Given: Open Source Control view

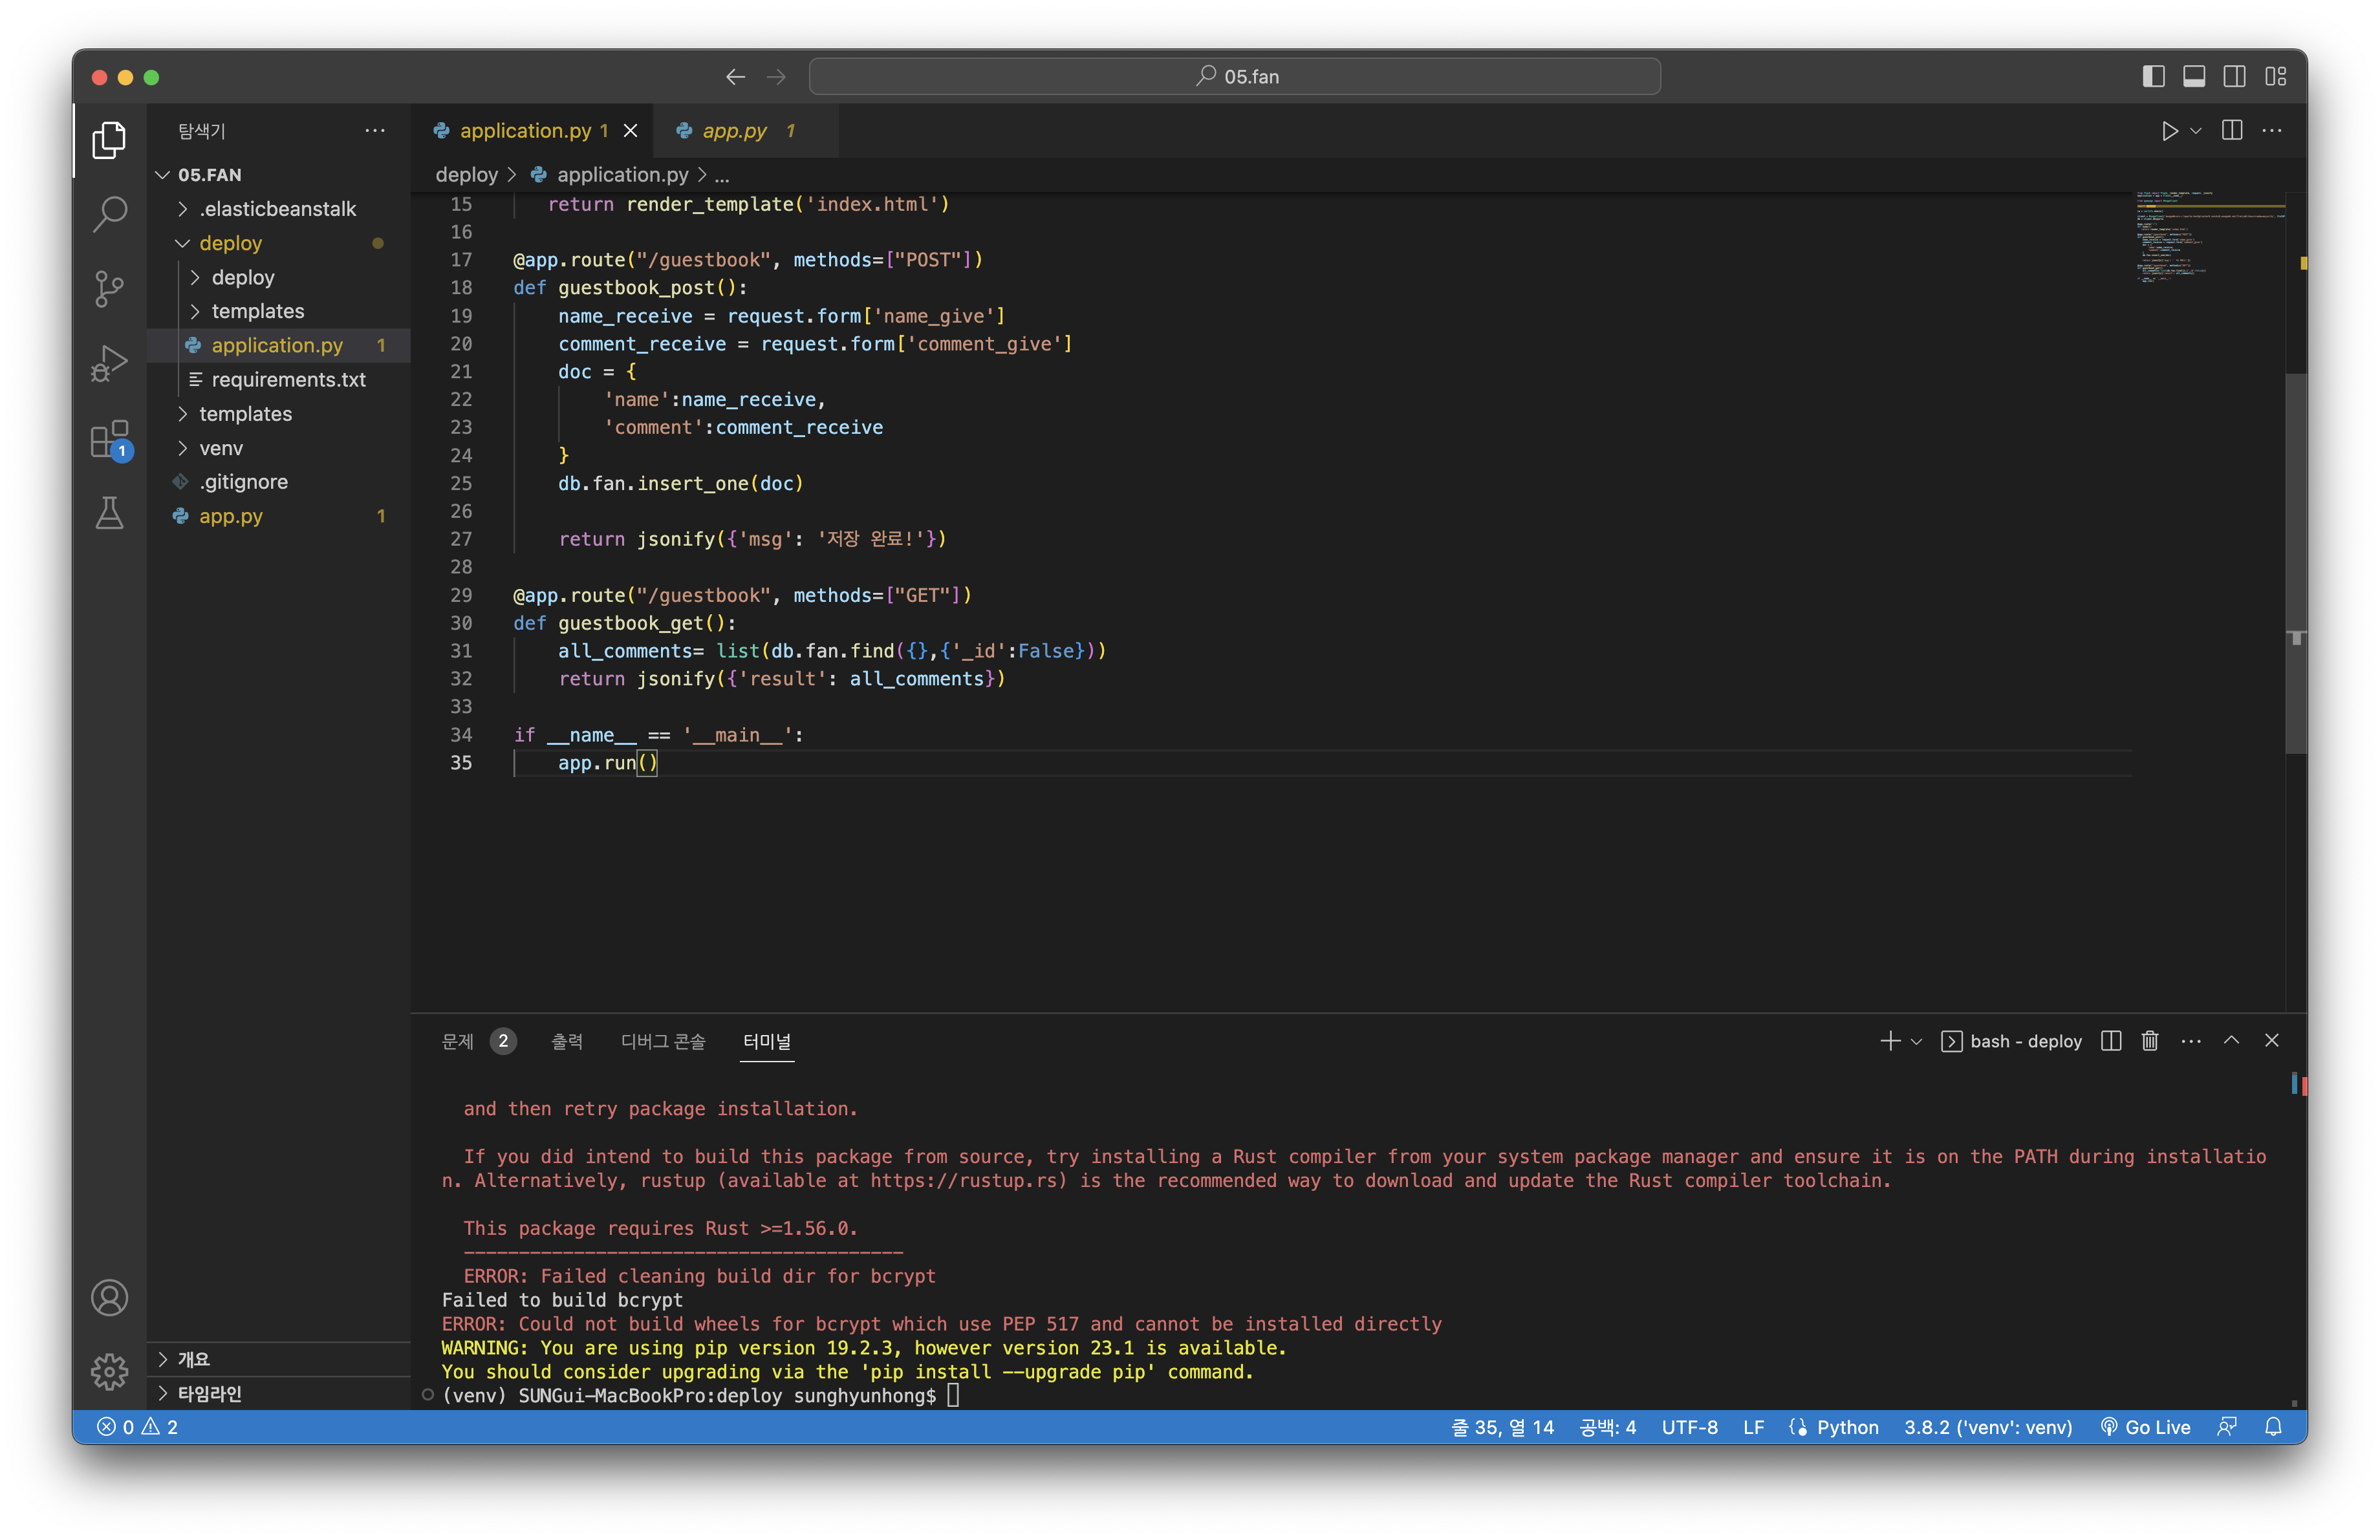Looking at the screenshot, I should 109,289.
